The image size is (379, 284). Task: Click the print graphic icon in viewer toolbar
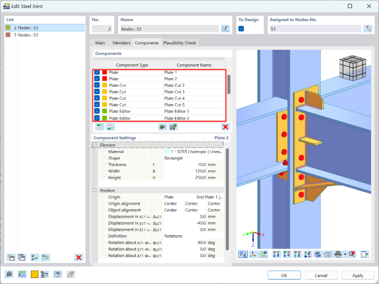338,254
